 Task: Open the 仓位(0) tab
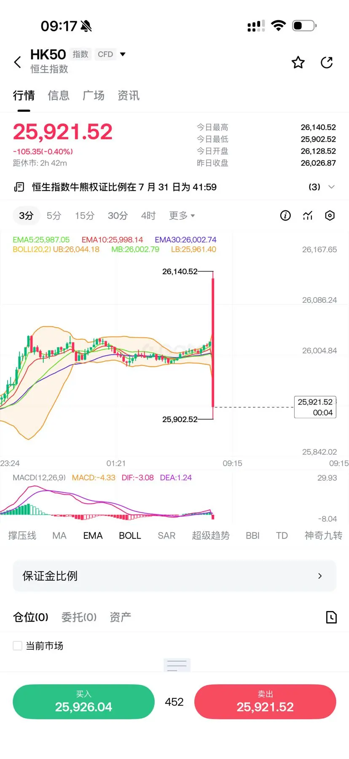point(31,617)
